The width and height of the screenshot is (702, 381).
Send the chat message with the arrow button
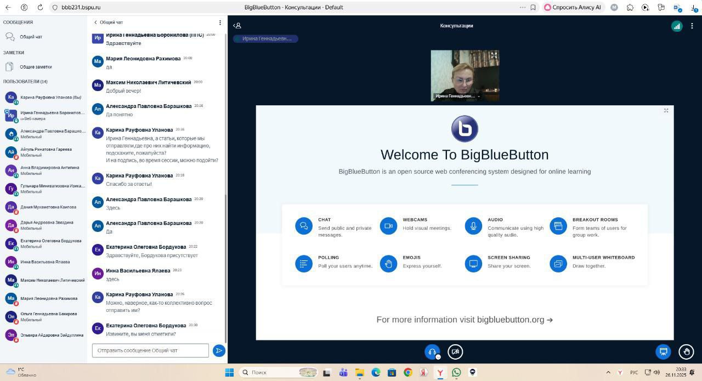click(219, 350)
